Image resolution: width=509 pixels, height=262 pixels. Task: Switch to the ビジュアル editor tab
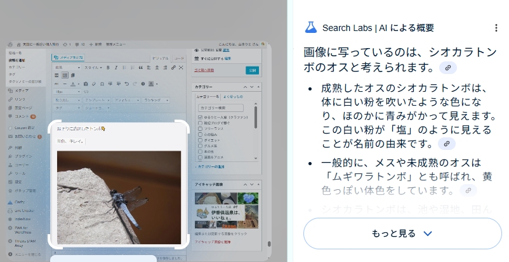point(161,58)
